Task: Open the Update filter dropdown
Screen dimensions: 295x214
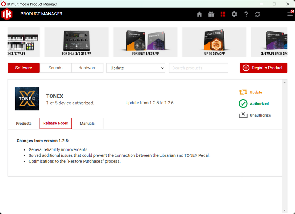Action: point(136,68)
